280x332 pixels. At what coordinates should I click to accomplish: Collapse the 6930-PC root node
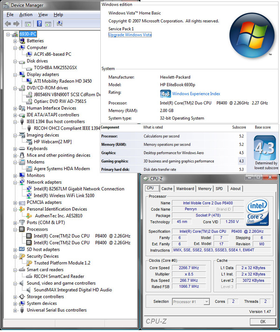(8, 34)
